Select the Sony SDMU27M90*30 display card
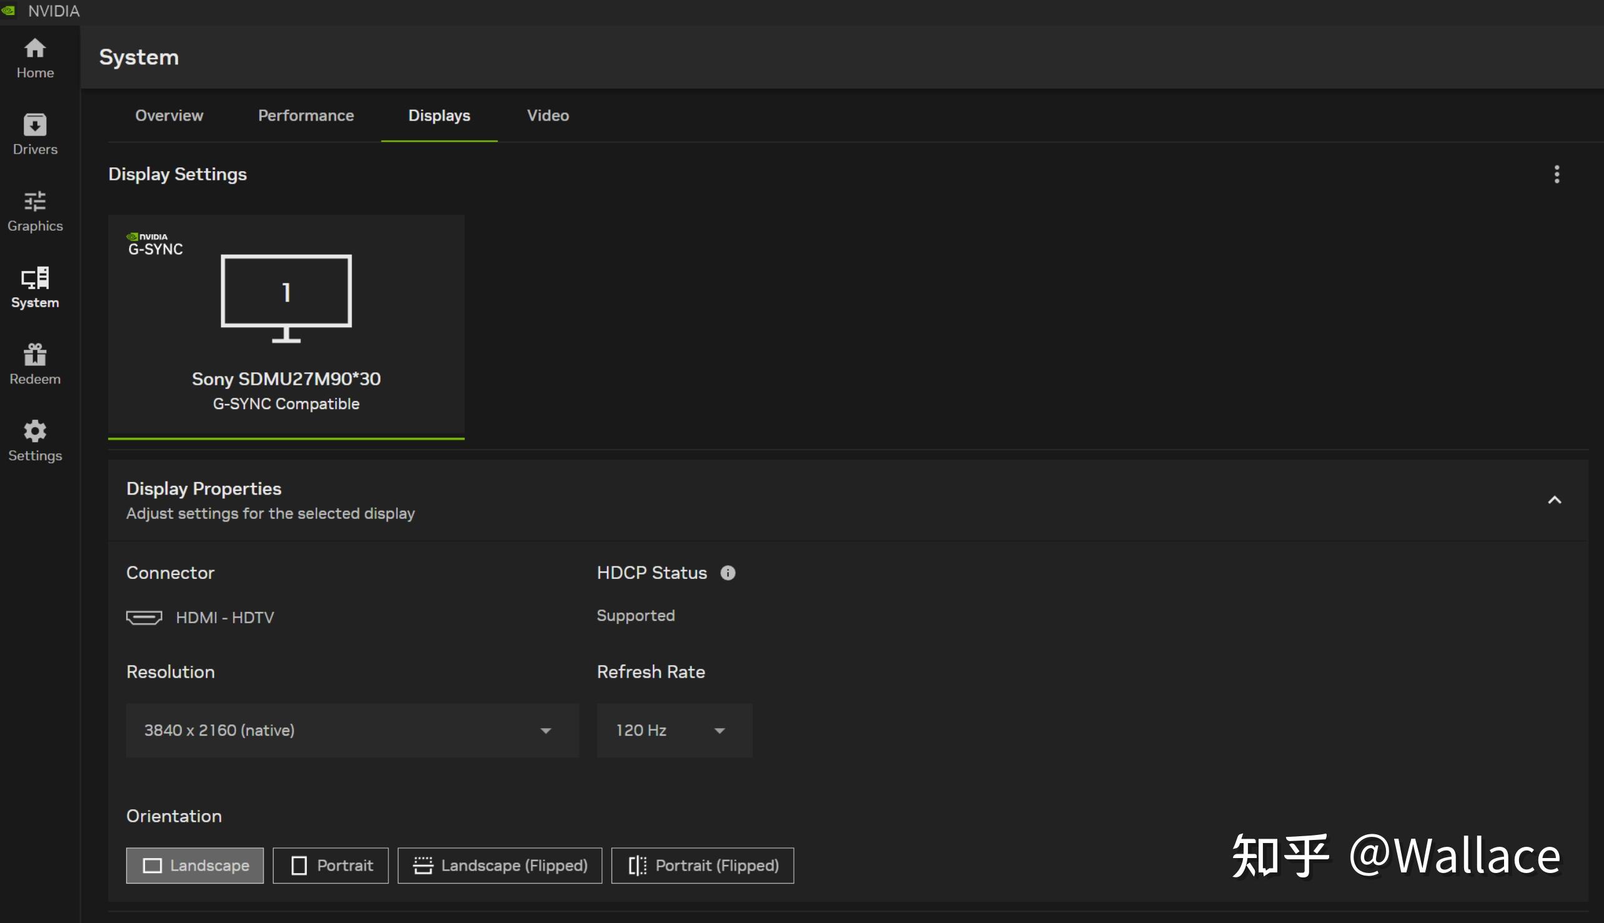The image size is (1604, 923). pos(286,326)
